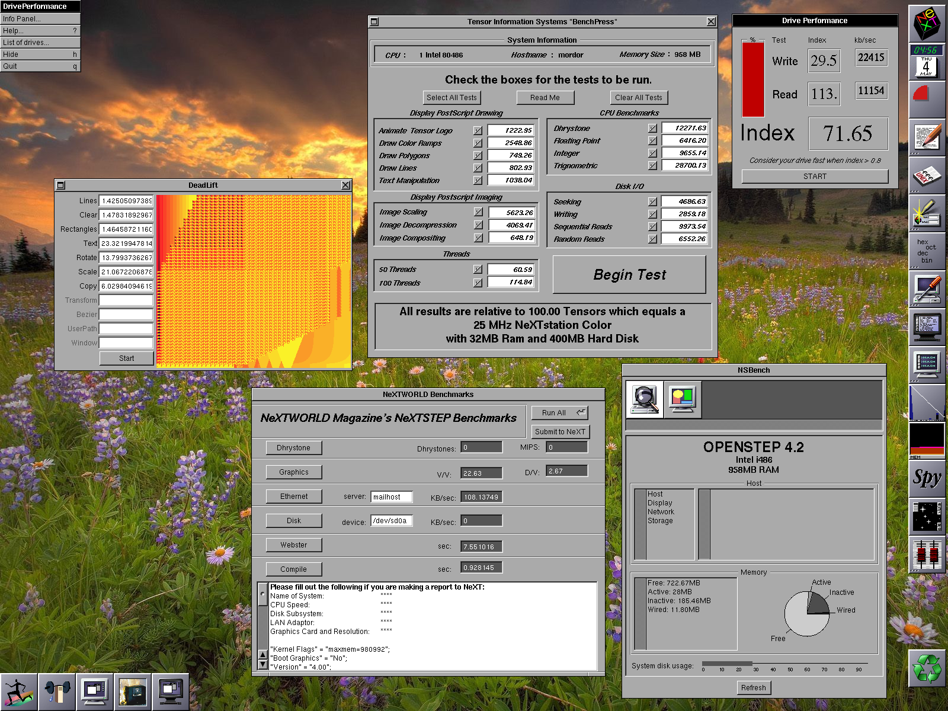Select NSBench magnifier computer icon
Viewport: 948px width, 711px height.
[x=645, y=400]
